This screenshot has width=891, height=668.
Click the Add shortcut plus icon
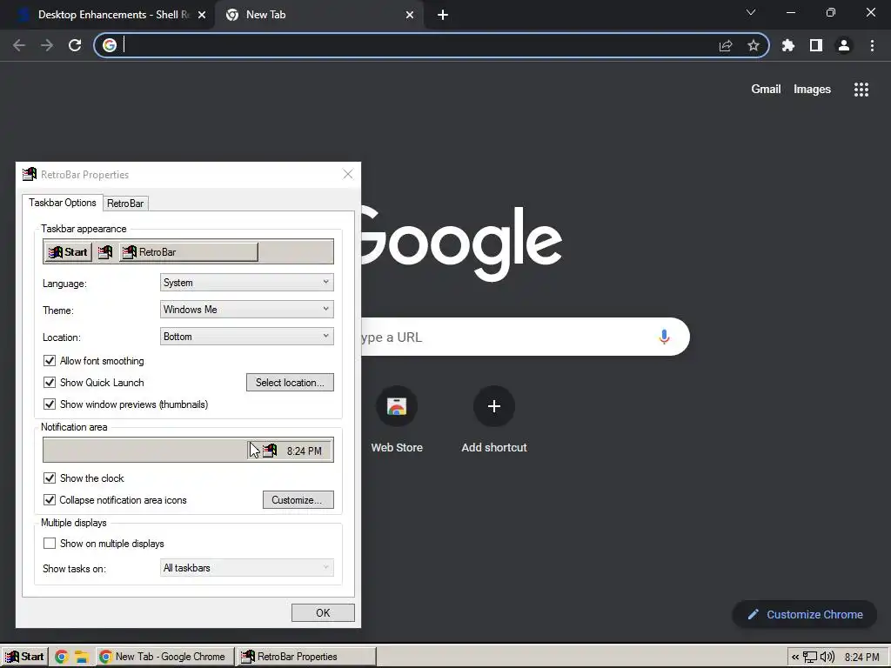pos(494,406)
